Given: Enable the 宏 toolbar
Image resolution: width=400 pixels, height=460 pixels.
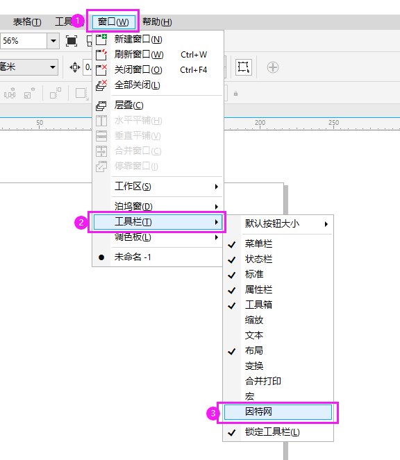Looking at the screenshot, I should click(278, 396).
